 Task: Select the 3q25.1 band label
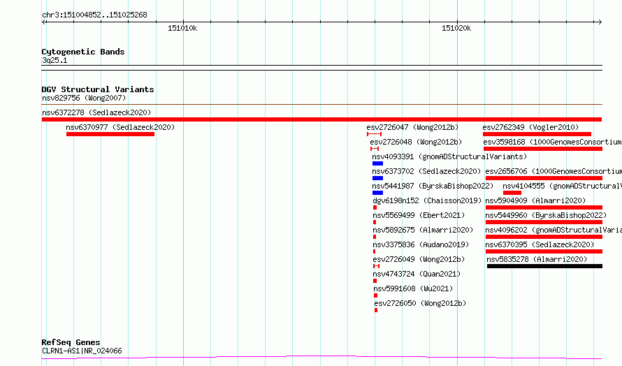tap(55, 60)
